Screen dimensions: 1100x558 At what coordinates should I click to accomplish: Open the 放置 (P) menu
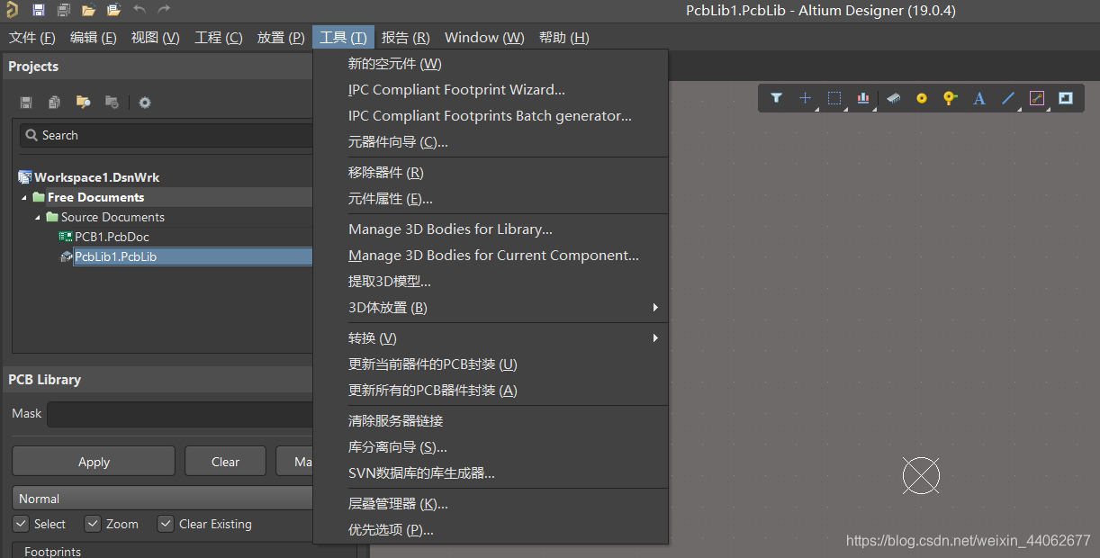[281, 37]
